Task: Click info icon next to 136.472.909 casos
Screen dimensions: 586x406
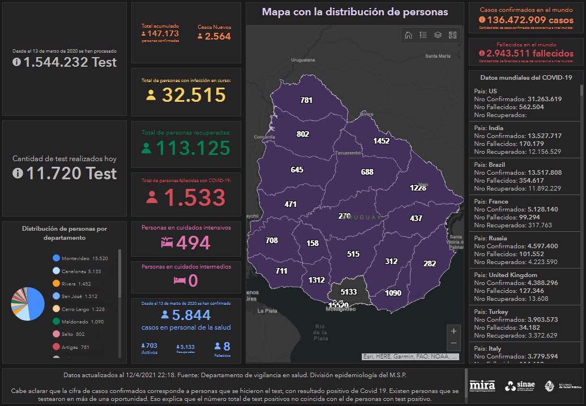Action: click(x=482, y=20)
